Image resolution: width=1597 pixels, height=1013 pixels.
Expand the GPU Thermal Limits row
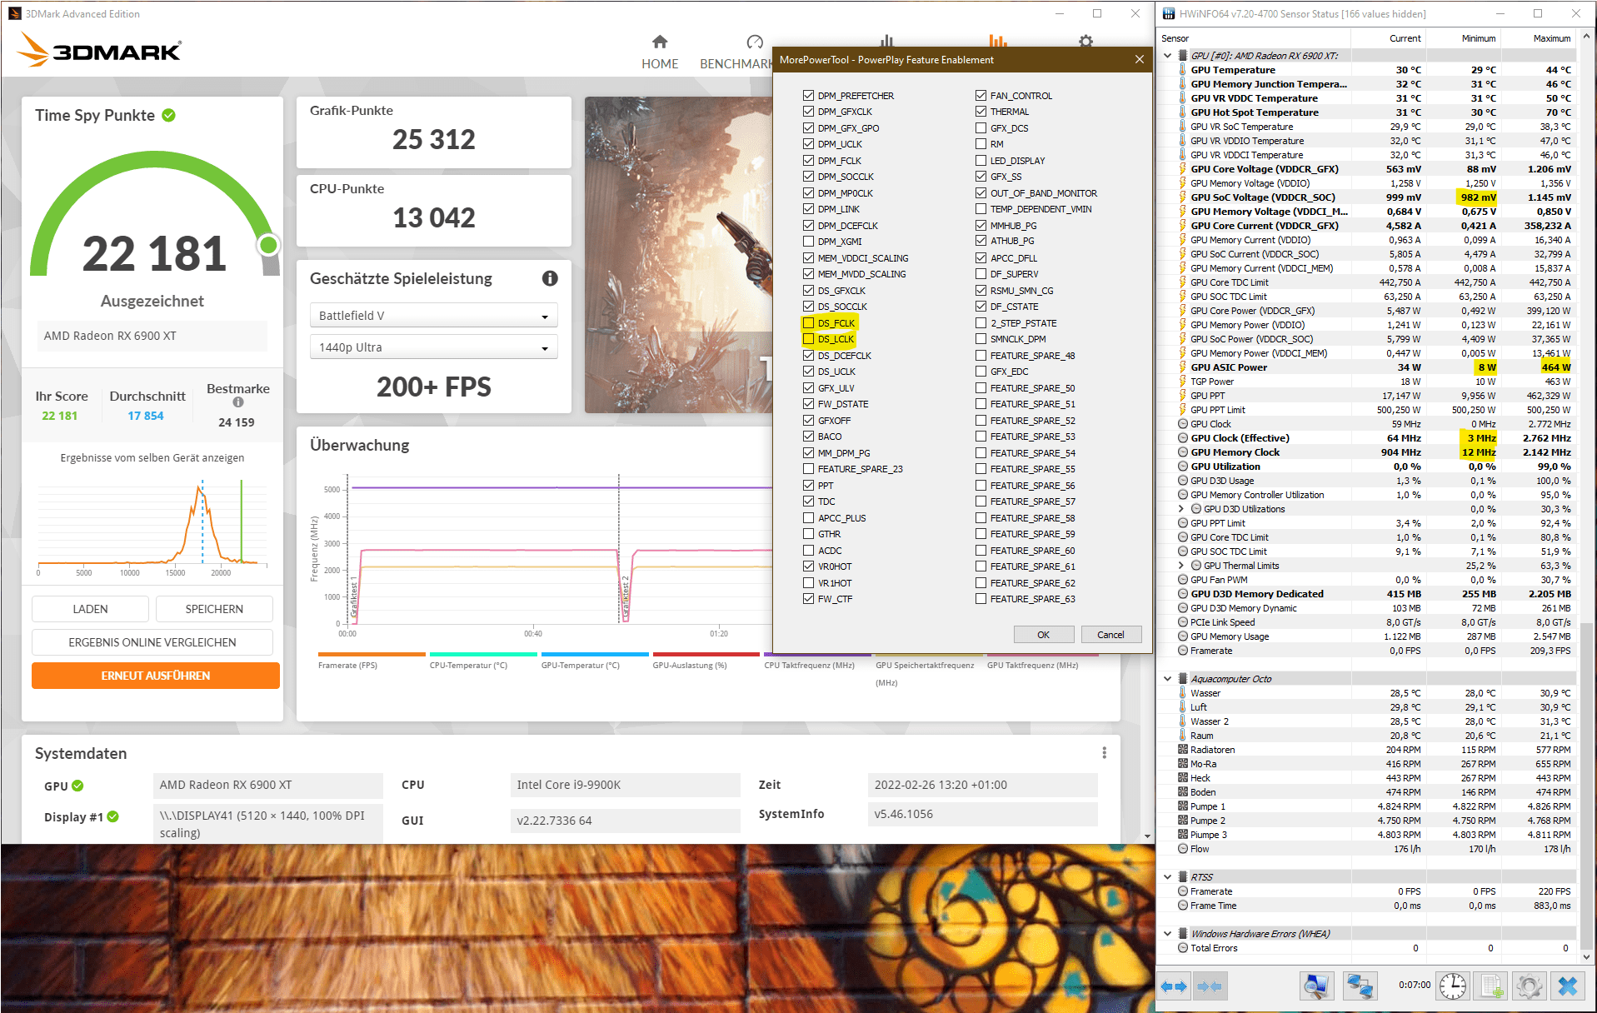[1180, 566]
